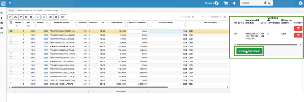Check the EXCELSO HONEY APONTE row checkbox
The image size is (304, 102).
tap(11, 84)
